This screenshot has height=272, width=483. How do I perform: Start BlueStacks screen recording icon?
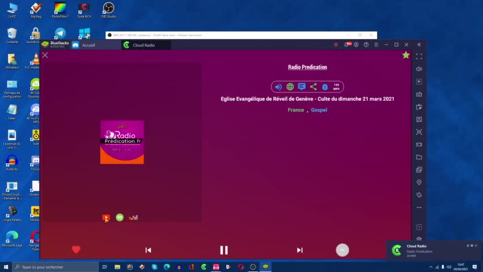419,144
